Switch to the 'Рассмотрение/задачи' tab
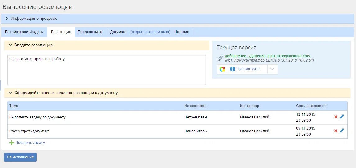 pyautogui.click(x=24, y=32)
